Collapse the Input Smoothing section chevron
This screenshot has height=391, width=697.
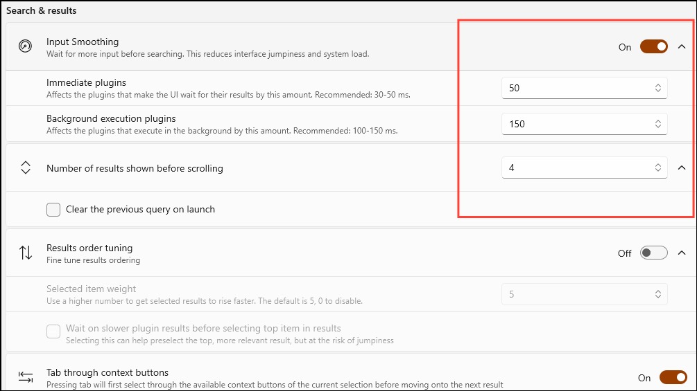click(682, 46)
